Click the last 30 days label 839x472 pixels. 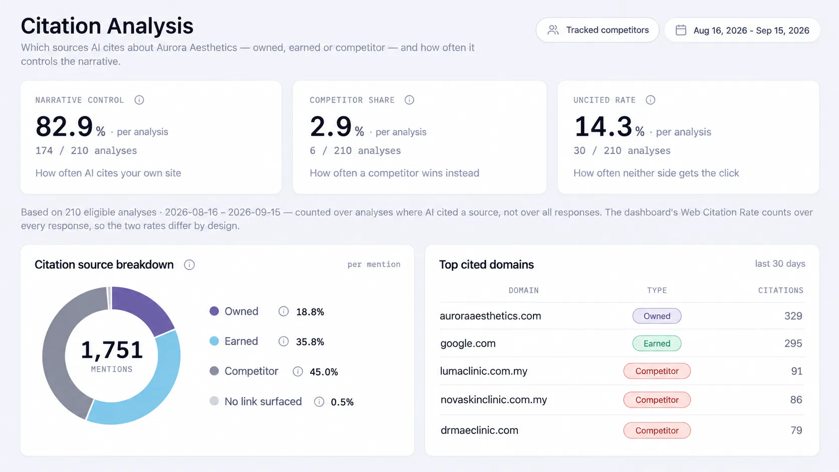780,264
